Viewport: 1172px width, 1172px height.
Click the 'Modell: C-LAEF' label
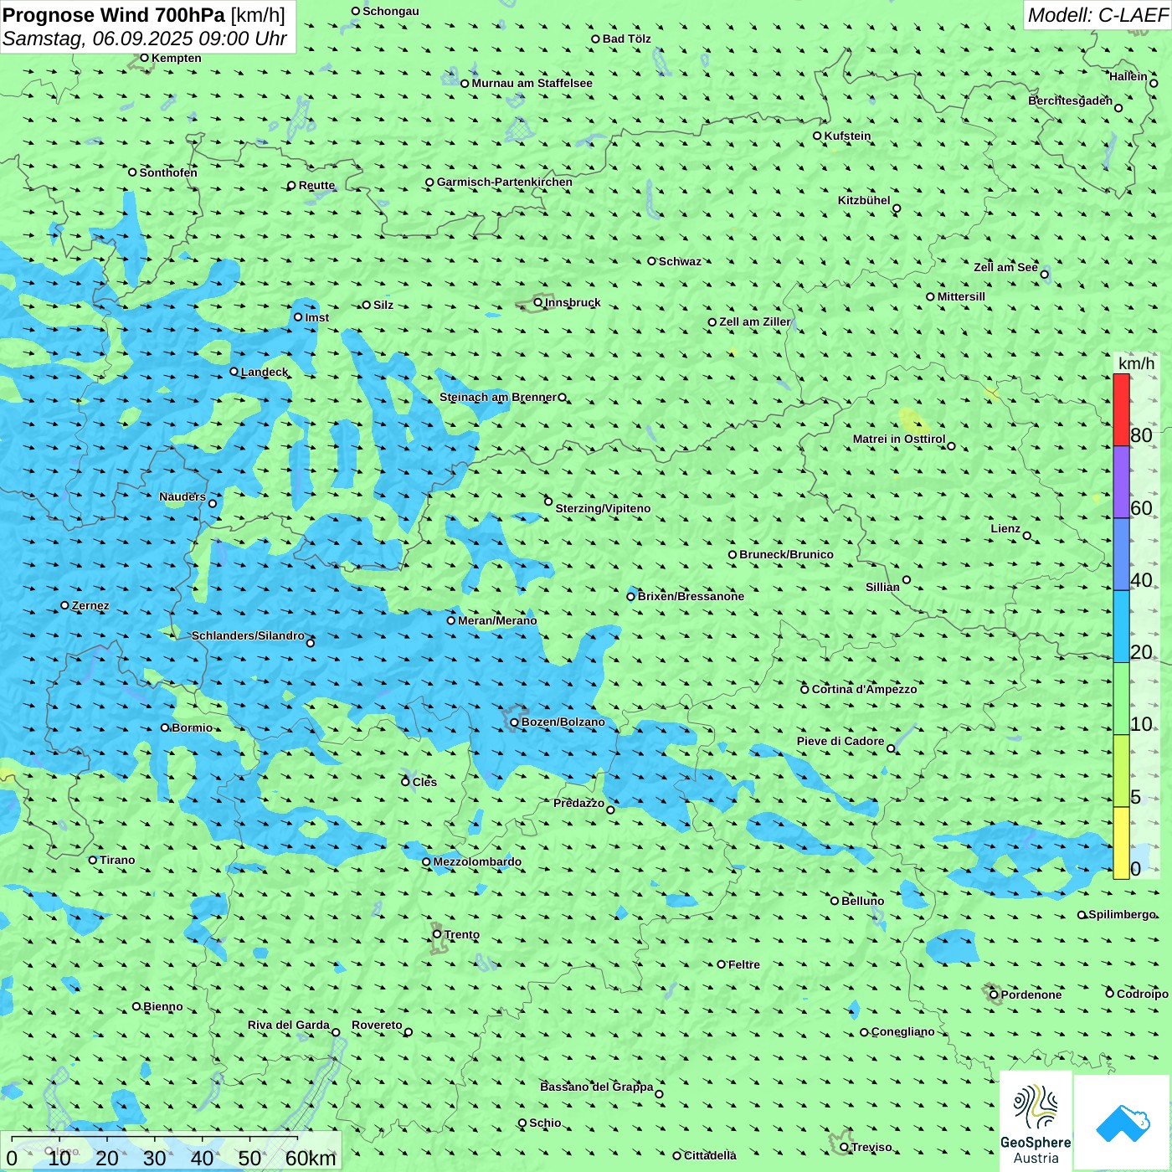1097,15
